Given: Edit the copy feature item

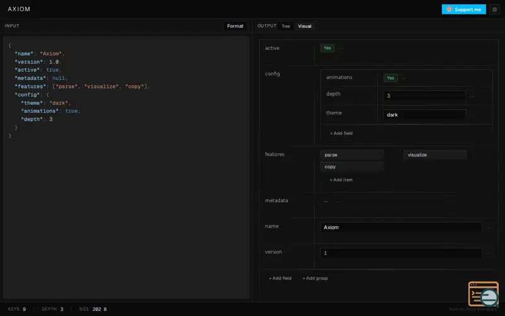Looking at the screenshot, I should point(352,167).
